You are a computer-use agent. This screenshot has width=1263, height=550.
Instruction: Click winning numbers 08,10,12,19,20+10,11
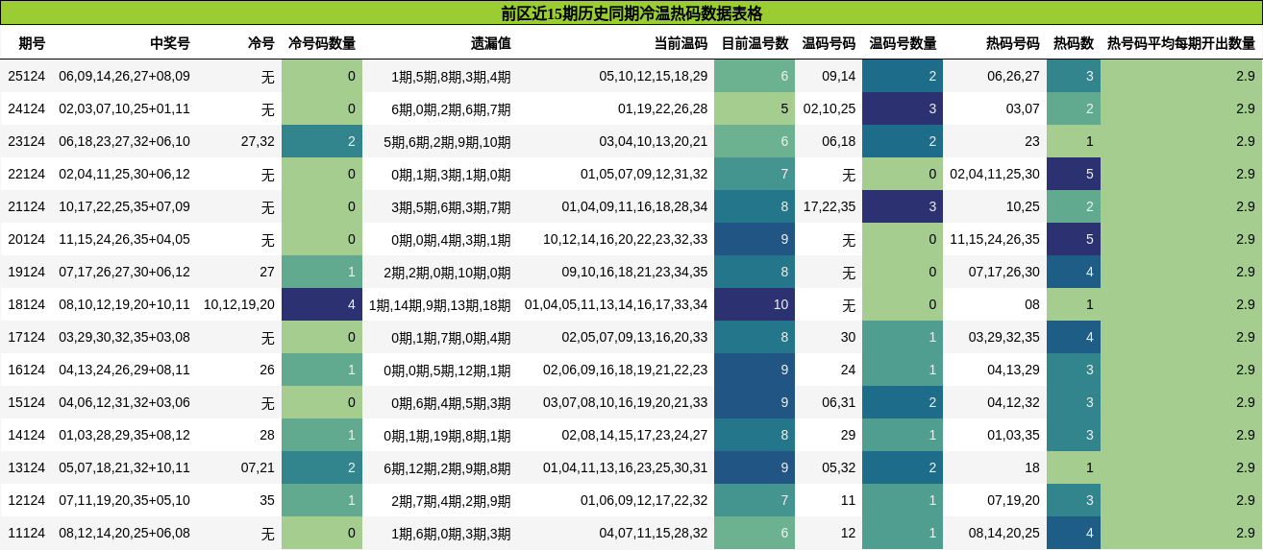(124, 304)
